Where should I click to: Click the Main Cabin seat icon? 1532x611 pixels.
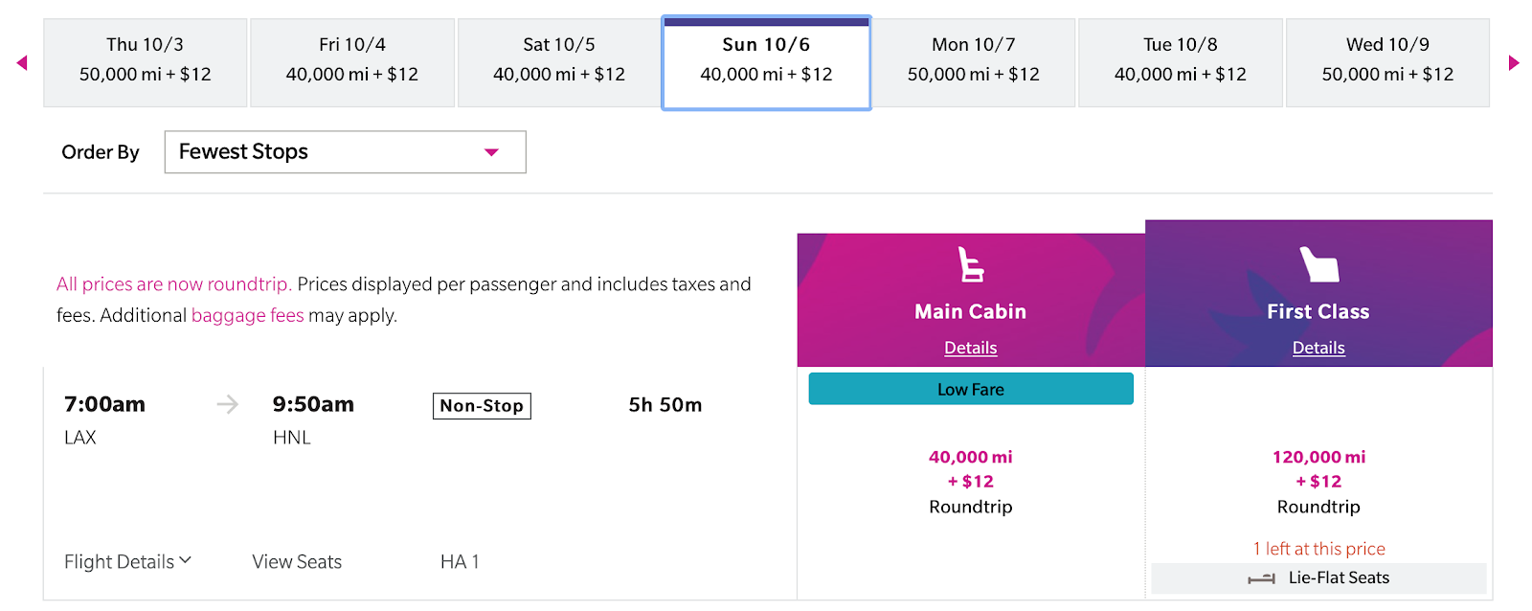coord(971,264)
